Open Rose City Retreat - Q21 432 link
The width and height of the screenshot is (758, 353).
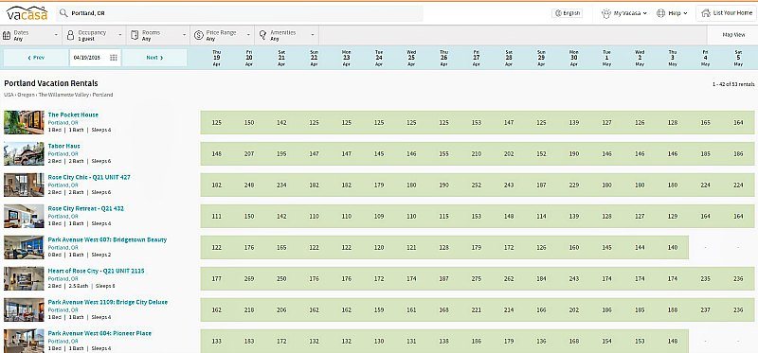point(85,208)
